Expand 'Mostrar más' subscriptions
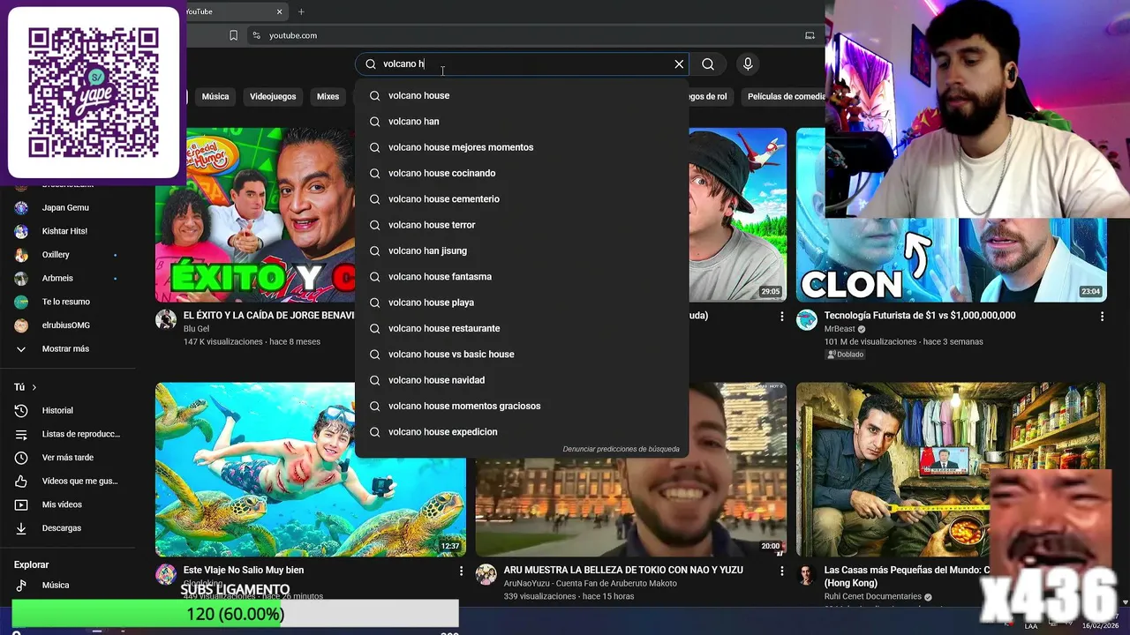Screen dimensions: 1130x635 coord(67,349)
